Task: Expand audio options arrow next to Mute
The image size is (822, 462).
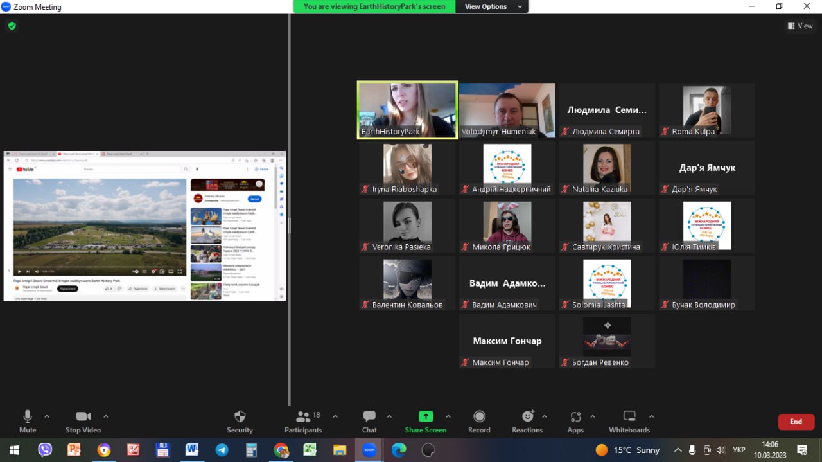Action: [47, 416]
